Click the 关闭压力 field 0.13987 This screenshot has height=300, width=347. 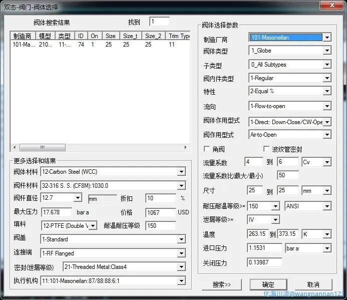(x=264, y=262)
